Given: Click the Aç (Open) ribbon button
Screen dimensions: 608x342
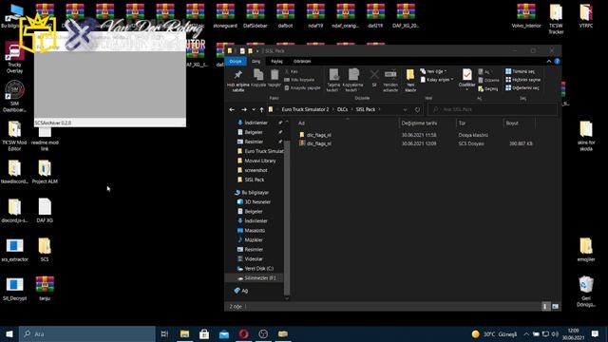Looking at the screenshot, I should click(x=484, y=72).
